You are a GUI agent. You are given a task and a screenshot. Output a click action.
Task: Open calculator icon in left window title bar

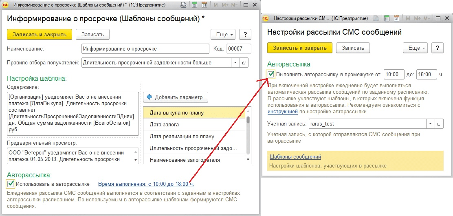coord(194,5)
